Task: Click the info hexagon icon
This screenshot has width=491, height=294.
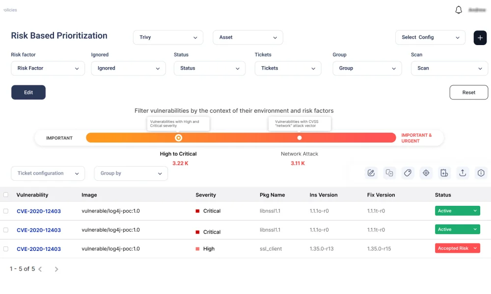Action: click(x=481, y=173)
